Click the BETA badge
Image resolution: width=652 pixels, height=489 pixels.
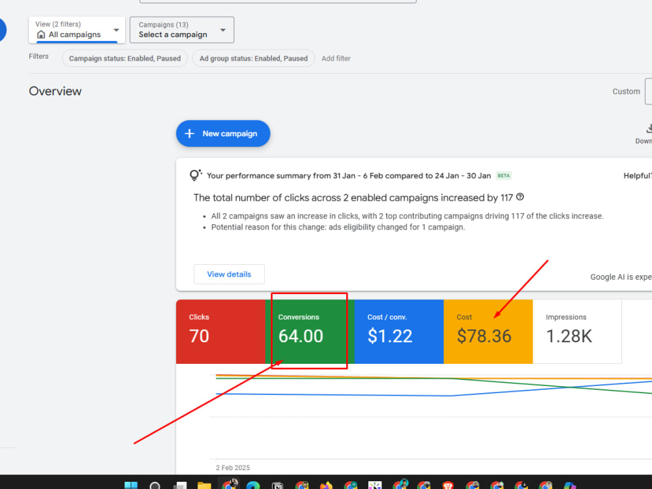tap(503, 175)
